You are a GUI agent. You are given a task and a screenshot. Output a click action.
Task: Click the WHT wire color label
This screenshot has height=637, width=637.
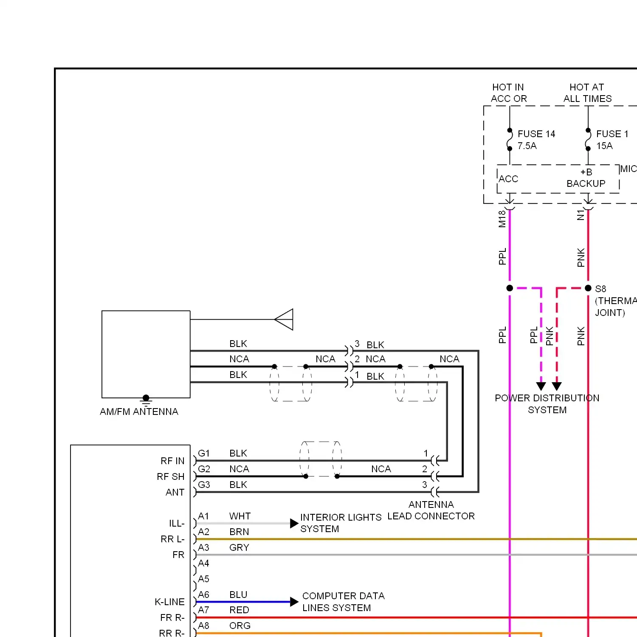click(x=240, y=516)
